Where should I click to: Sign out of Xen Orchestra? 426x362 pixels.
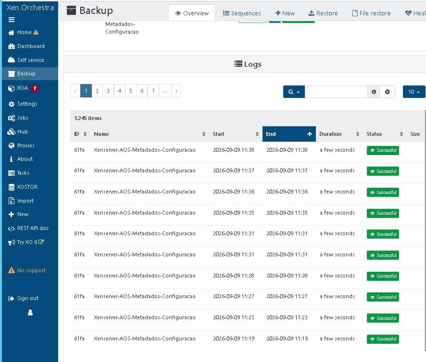[x=24, y=298]
